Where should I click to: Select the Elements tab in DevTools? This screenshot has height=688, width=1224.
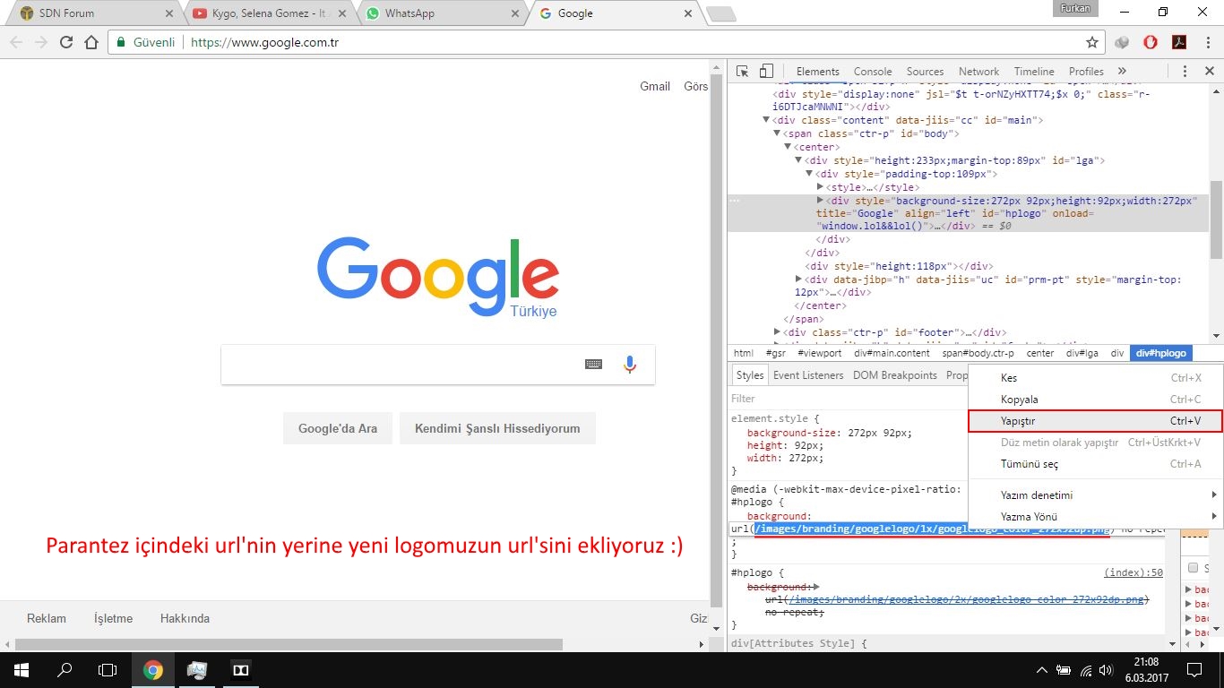817,71
